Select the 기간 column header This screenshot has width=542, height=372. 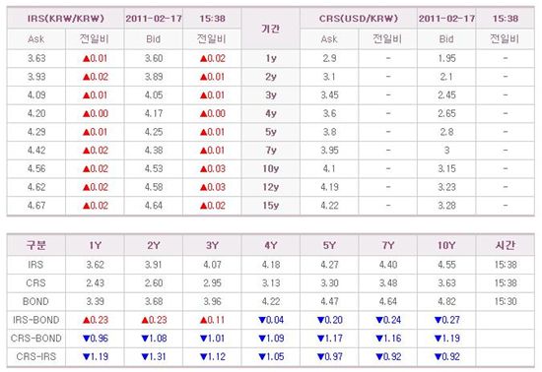click(x=270, y=29)
